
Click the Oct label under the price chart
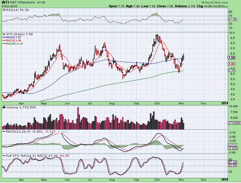click(x=157, y=103)
